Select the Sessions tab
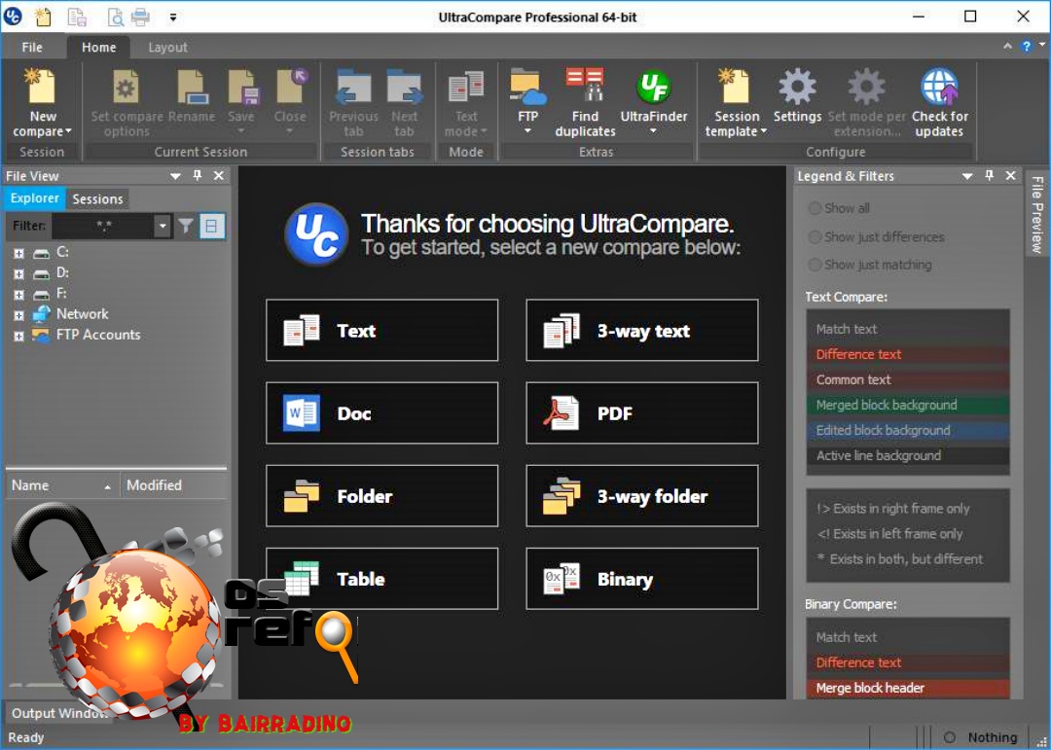 pos(98,199)
